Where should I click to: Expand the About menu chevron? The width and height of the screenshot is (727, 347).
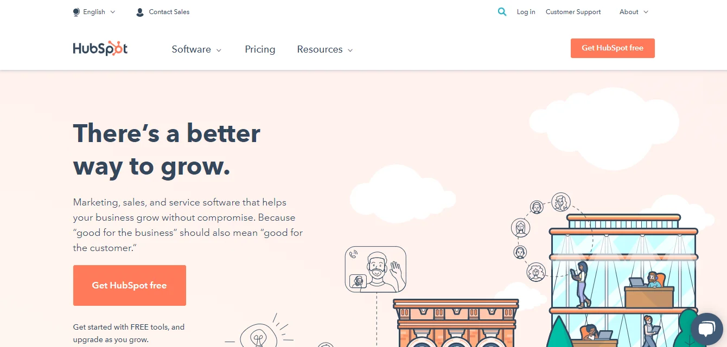tap(646, 12)
